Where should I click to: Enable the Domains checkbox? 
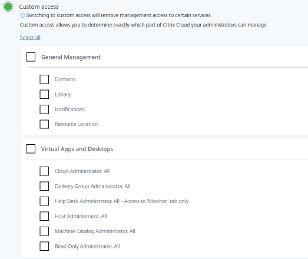[44, 79]
